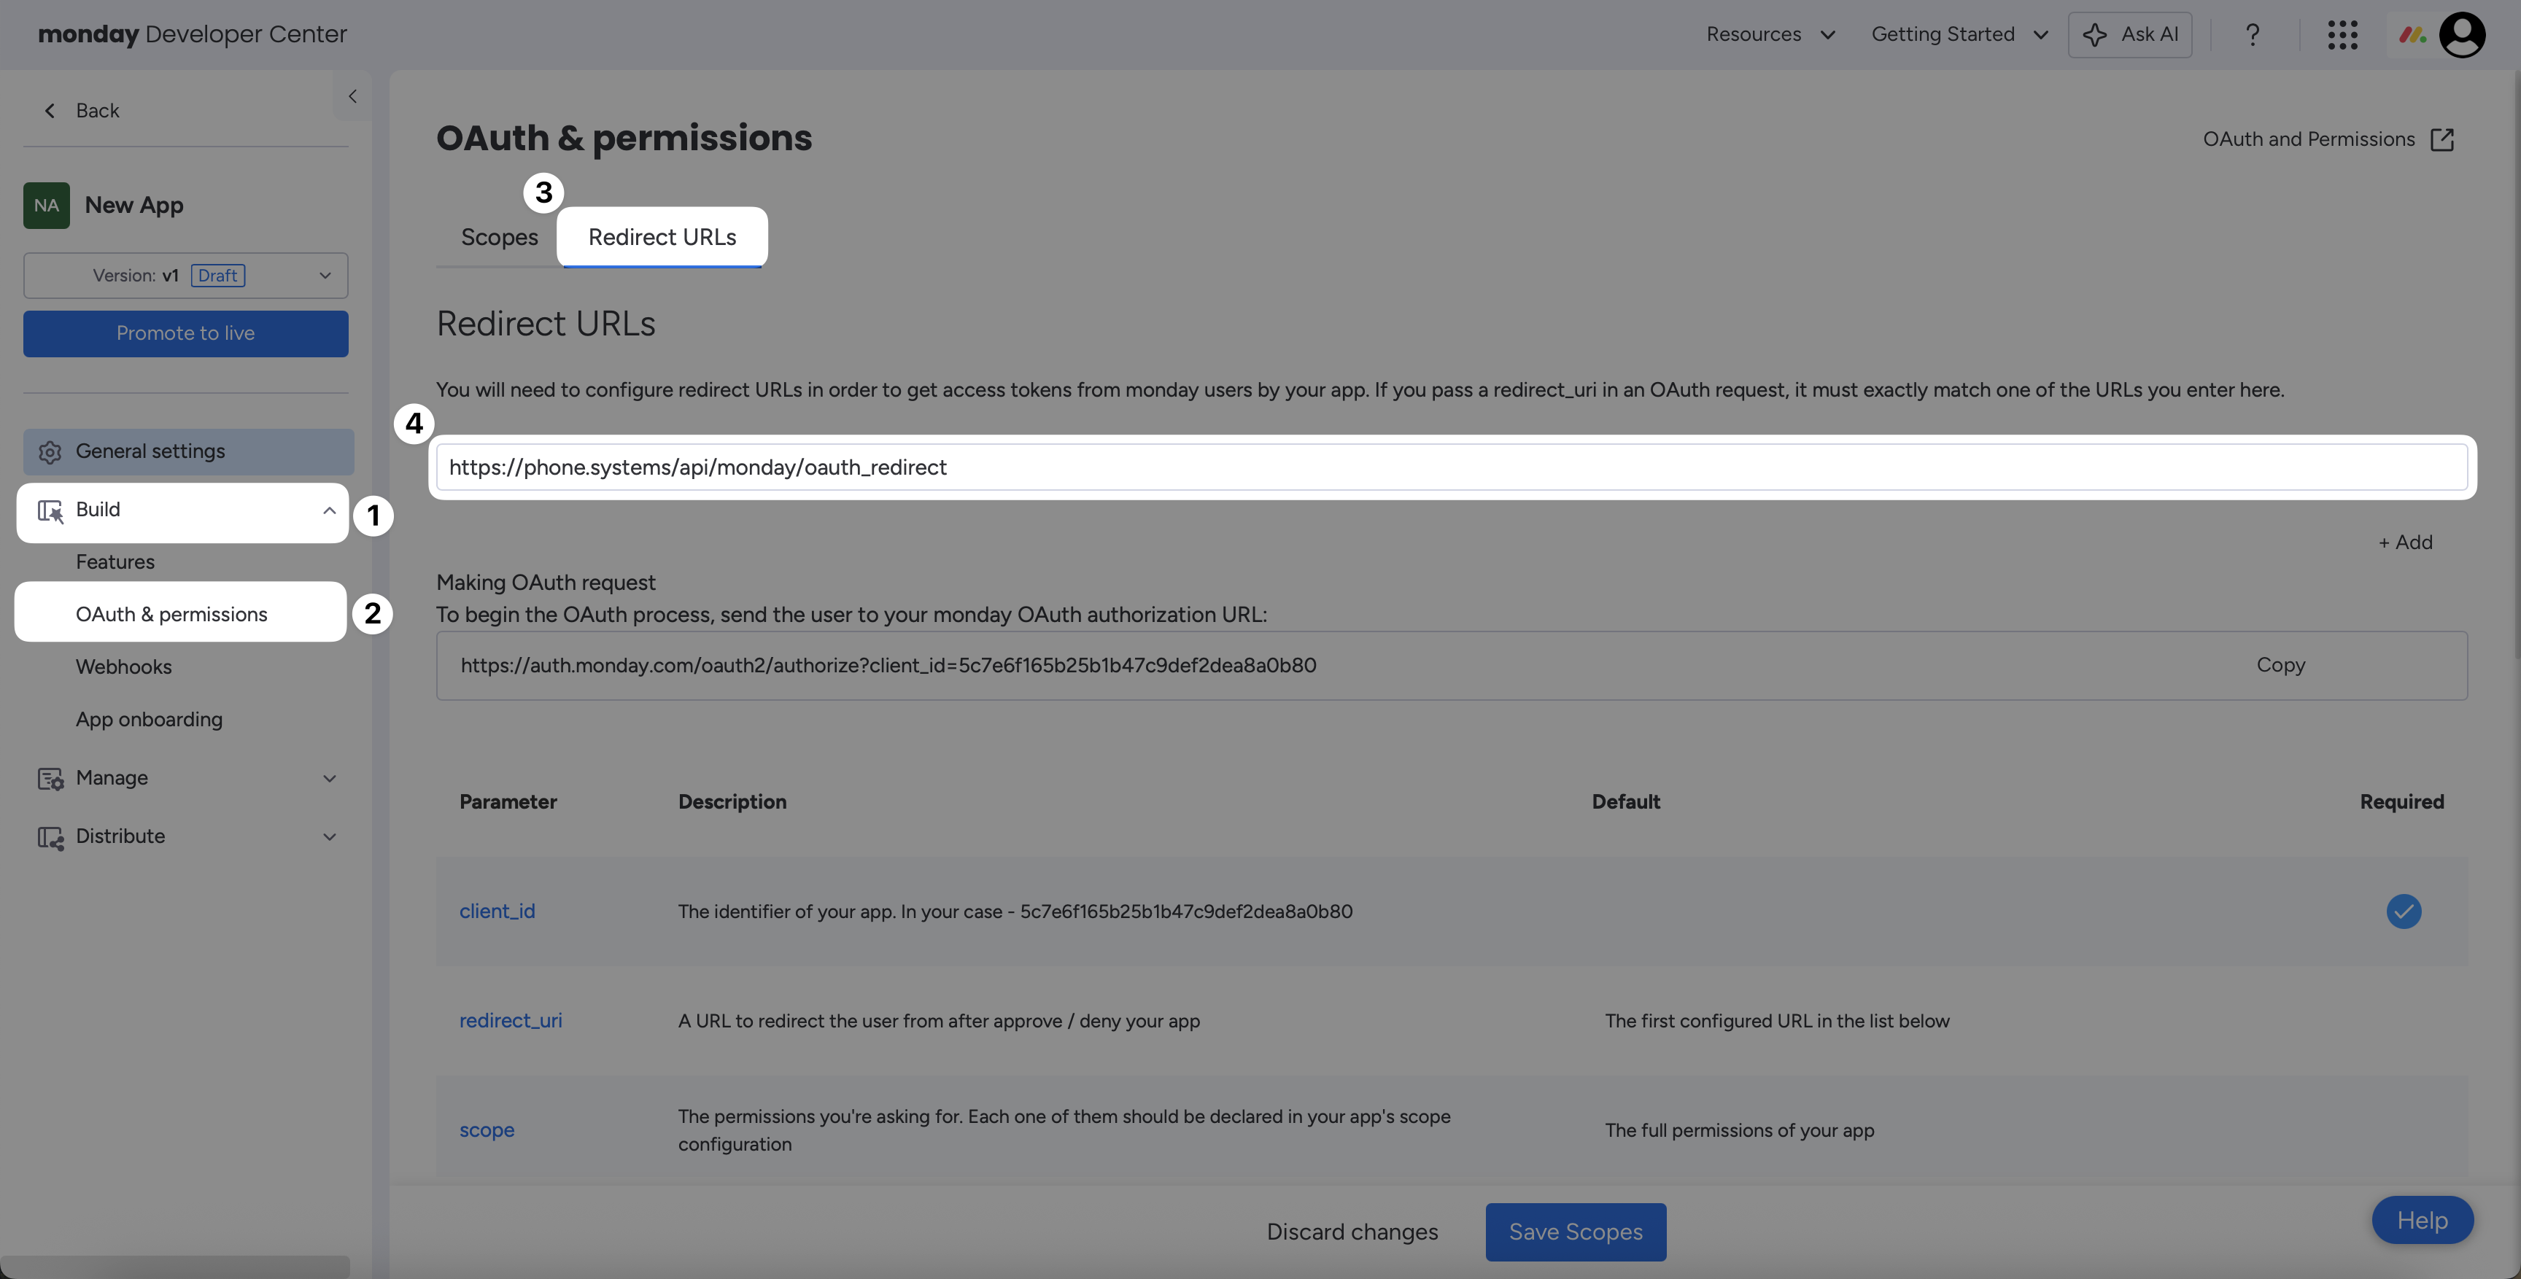
Task: Click the monday Developer Center title
Action: click(x=192, y=34)
